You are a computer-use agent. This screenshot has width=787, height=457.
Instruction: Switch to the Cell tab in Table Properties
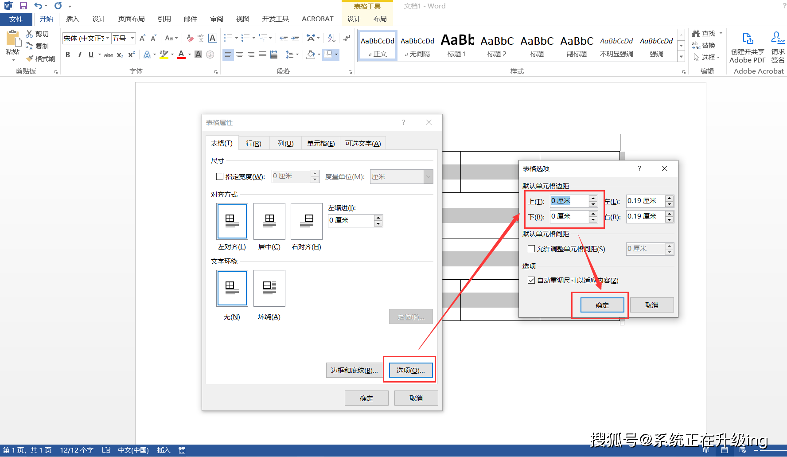tap(321, 143)
